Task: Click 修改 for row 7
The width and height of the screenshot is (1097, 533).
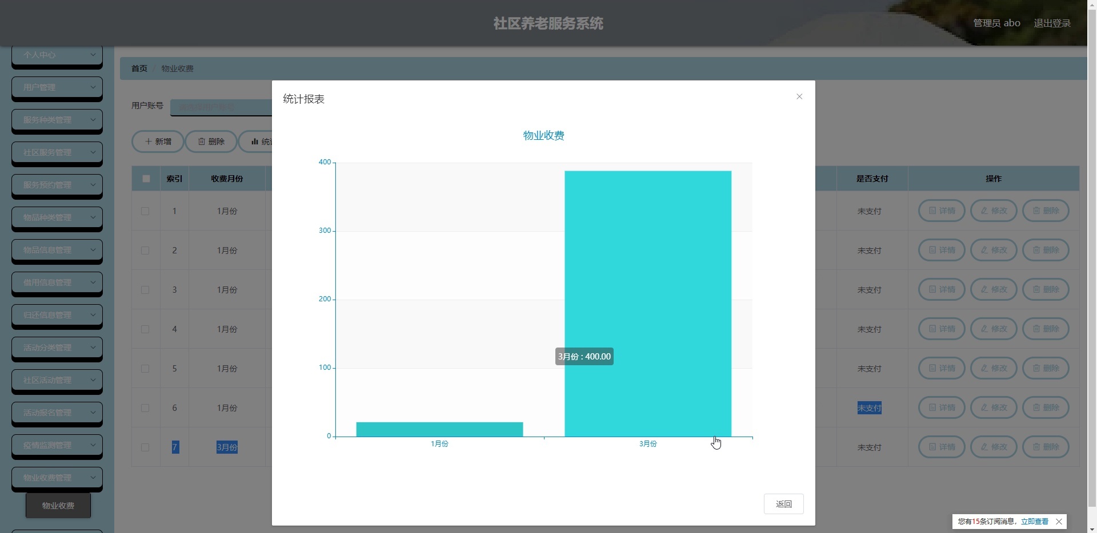Action: click(x=994, y=447)
